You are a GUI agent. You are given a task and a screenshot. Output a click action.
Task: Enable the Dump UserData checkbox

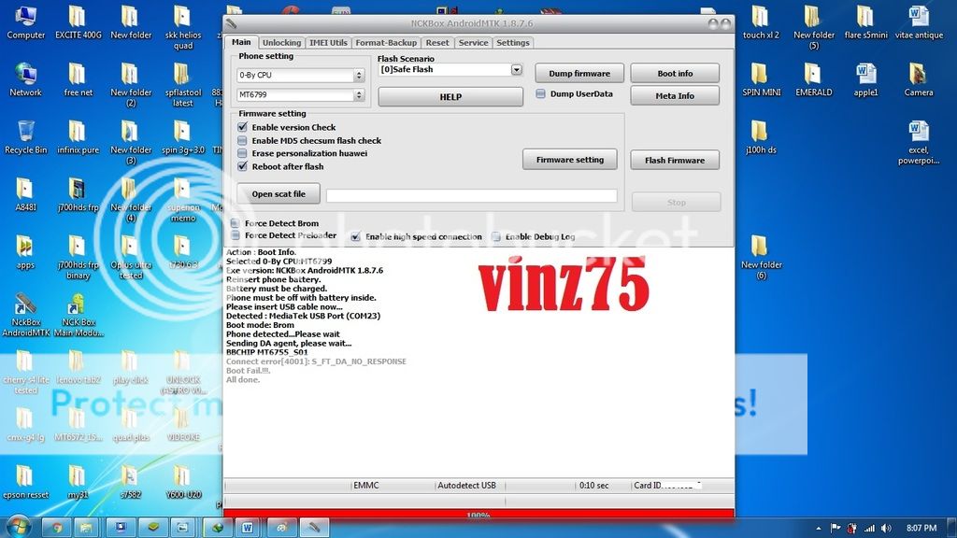point(541,93)
